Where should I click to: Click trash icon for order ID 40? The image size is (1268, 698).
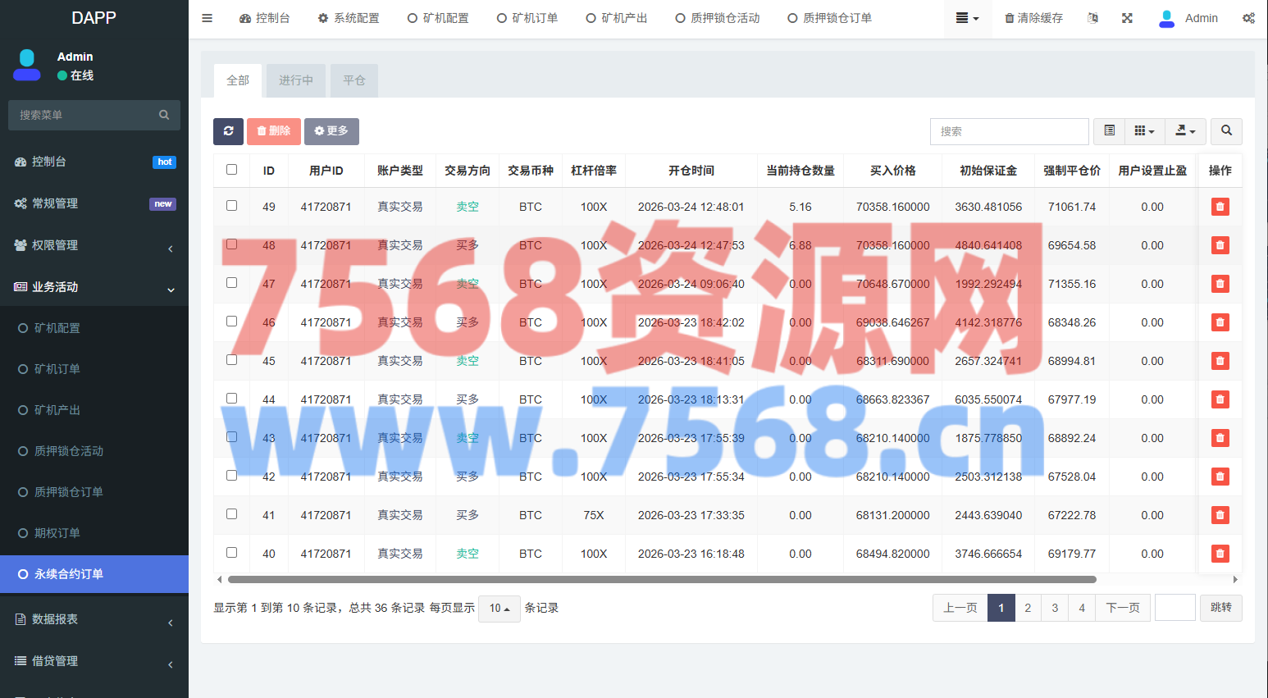point(1220,554)
